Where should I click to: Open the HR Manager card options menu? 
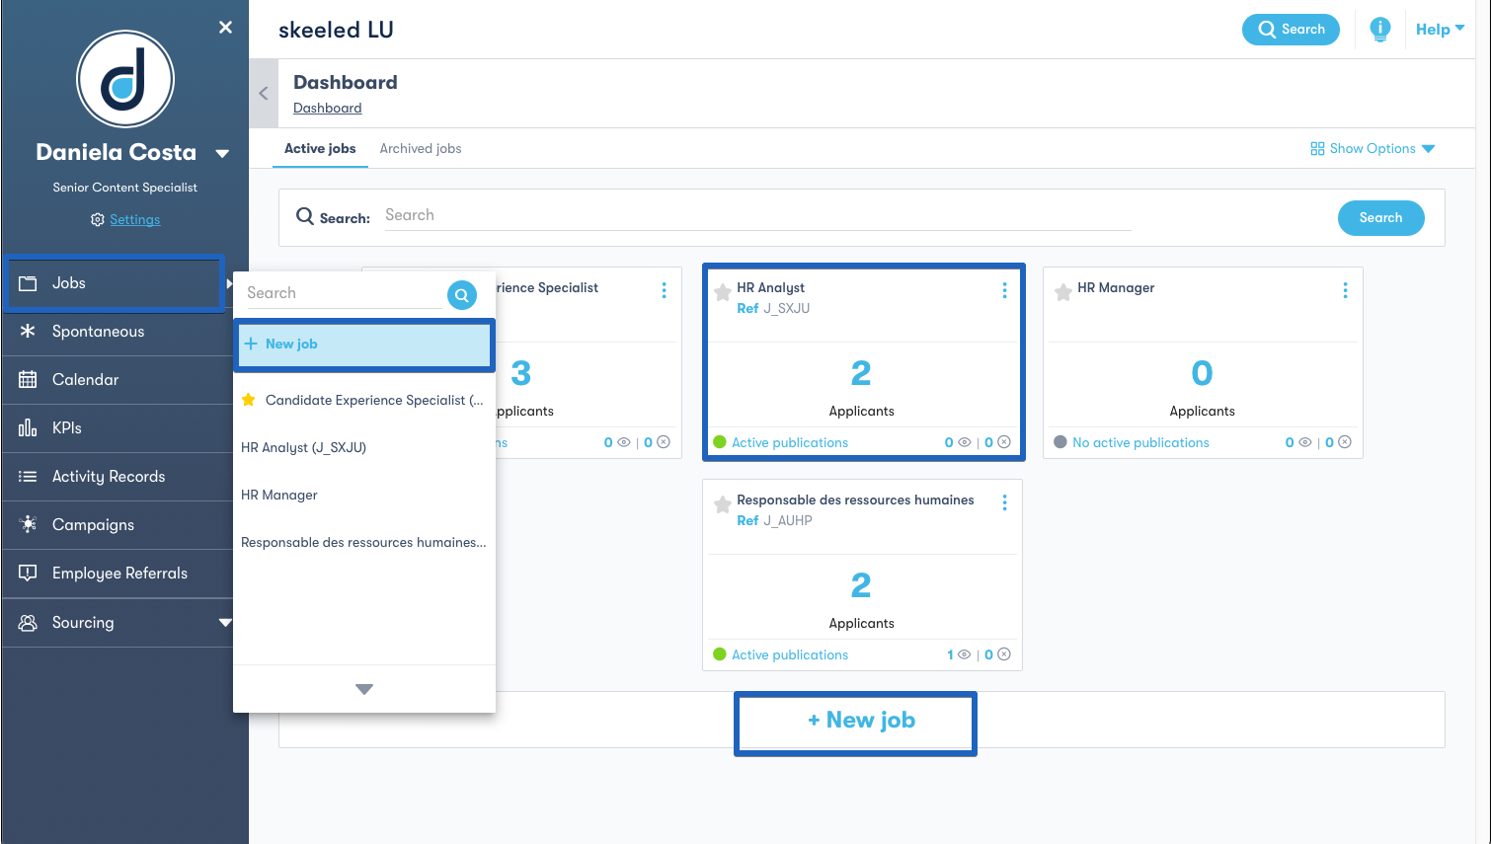coord(1345,290)
